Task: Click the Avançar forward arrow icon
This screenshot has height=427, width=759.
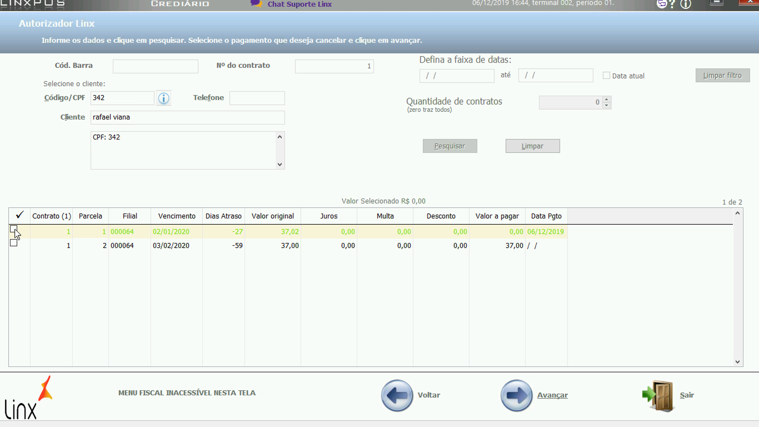Action: click(516, 395)
